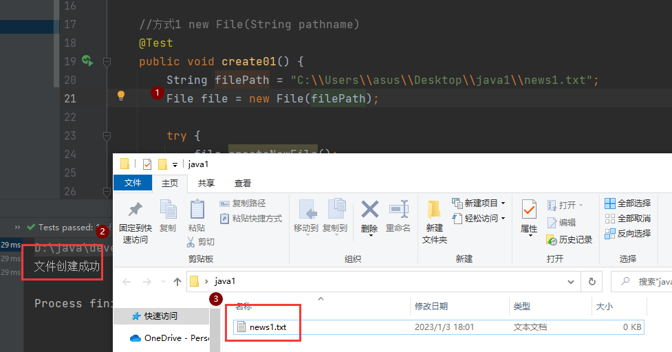Click the search java1 box
The width and height of the screenshot is (672, 352).
coord(642,281)
